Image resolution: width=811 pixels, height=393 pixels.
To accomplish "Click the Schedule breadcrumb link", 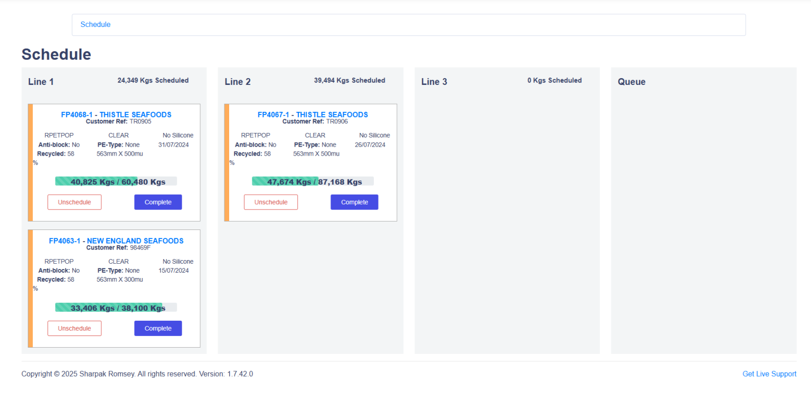I will pyautogui.click(x=95, y=25).
